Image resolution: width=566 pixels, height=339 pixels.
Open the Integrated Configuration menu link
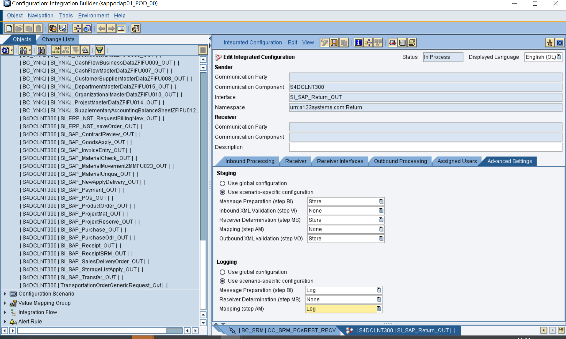(x=253, y=43)
